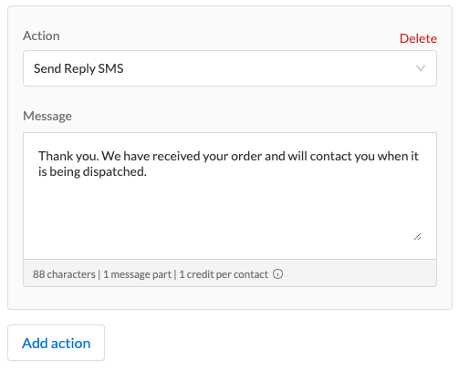Click the dropdown chevron arrow in Action field

421,68
